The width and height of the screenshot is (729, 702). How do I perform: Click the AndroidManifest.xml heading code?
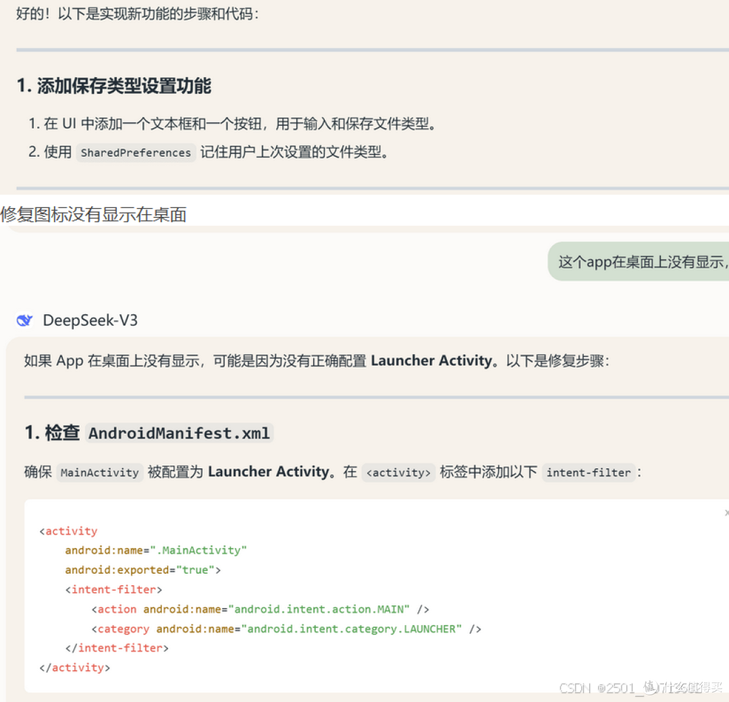pos(179,433)
